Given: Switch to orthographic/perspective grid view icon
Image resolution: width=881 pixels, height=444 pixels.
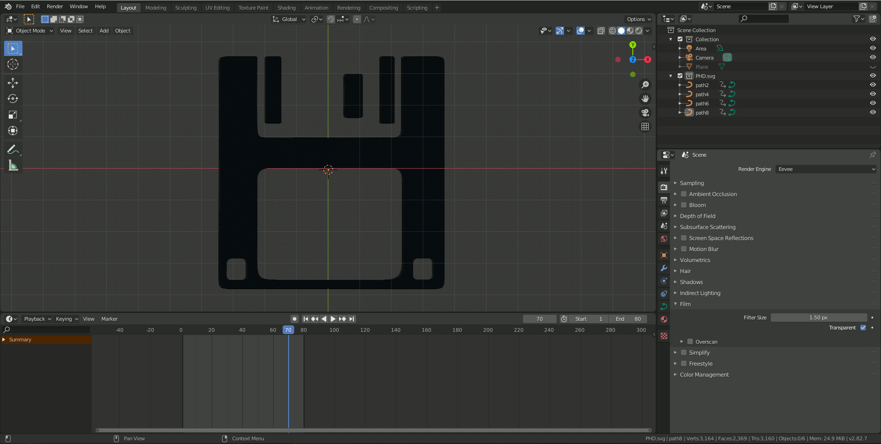Looking at the screenshot, I should point(645,127).
